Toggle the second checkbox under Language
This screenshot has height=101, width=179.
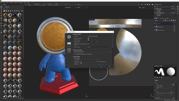(x=88, y=40)
